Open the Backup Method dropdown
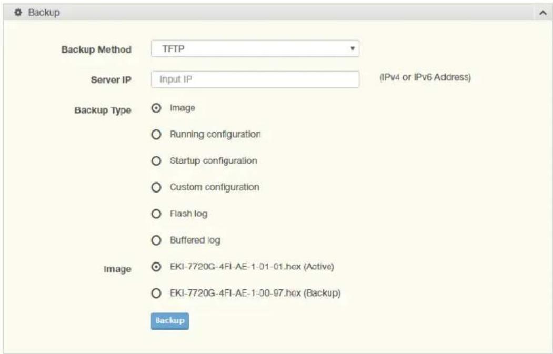The width and height of the screenshot is (553, 354). [x=255, y=49]
